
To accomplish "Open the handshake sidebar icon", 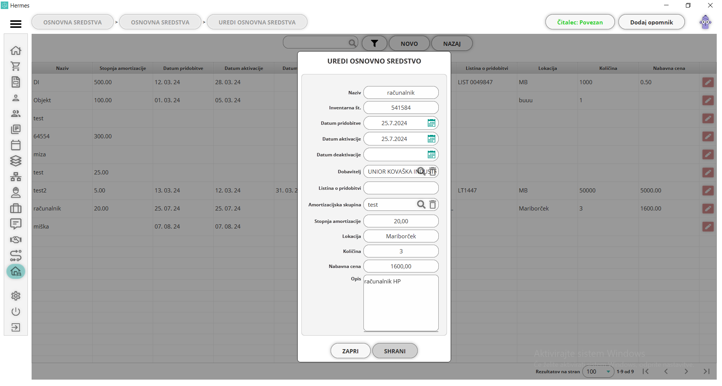I will [16, 240].
